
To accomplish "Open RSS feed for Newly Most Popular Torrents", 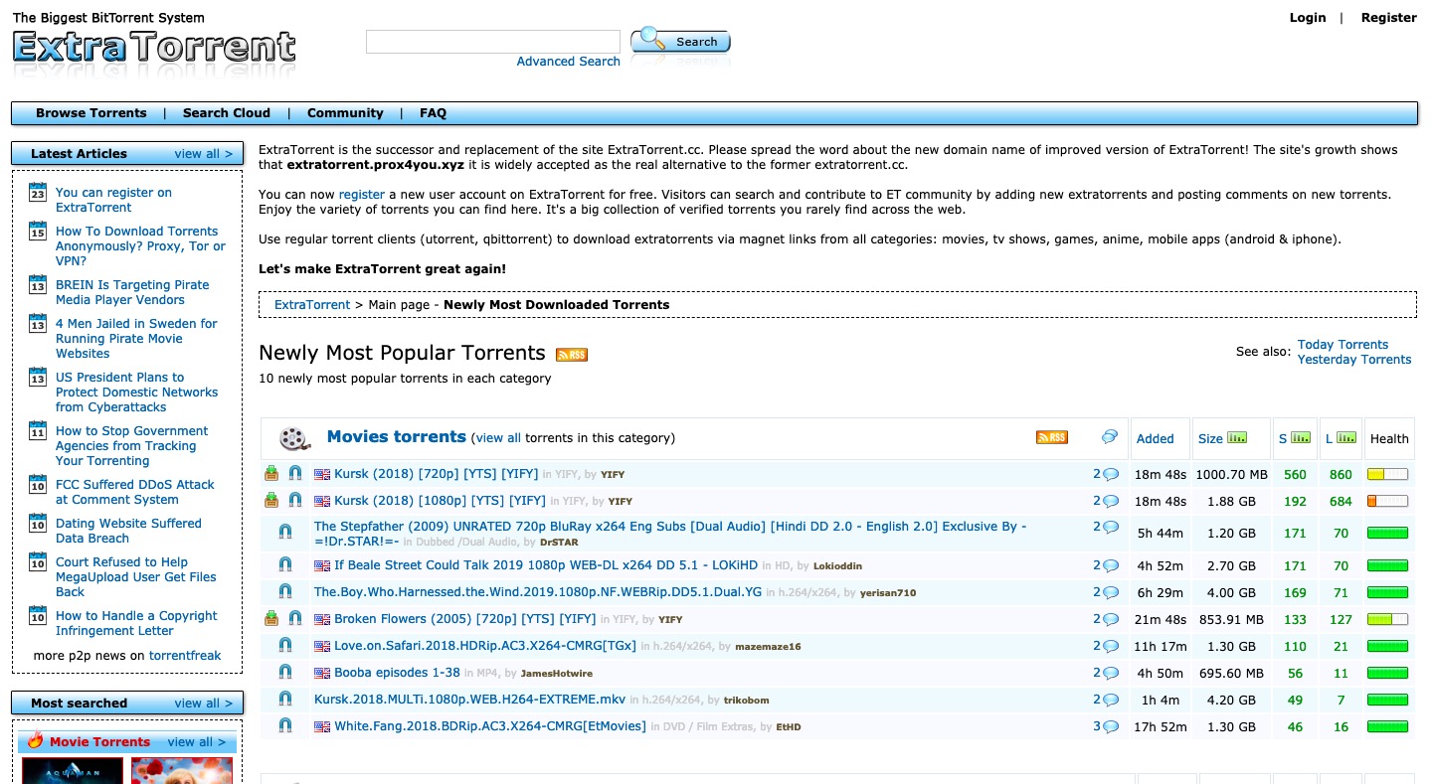I will pyautogui.click(x=572, y=355).
